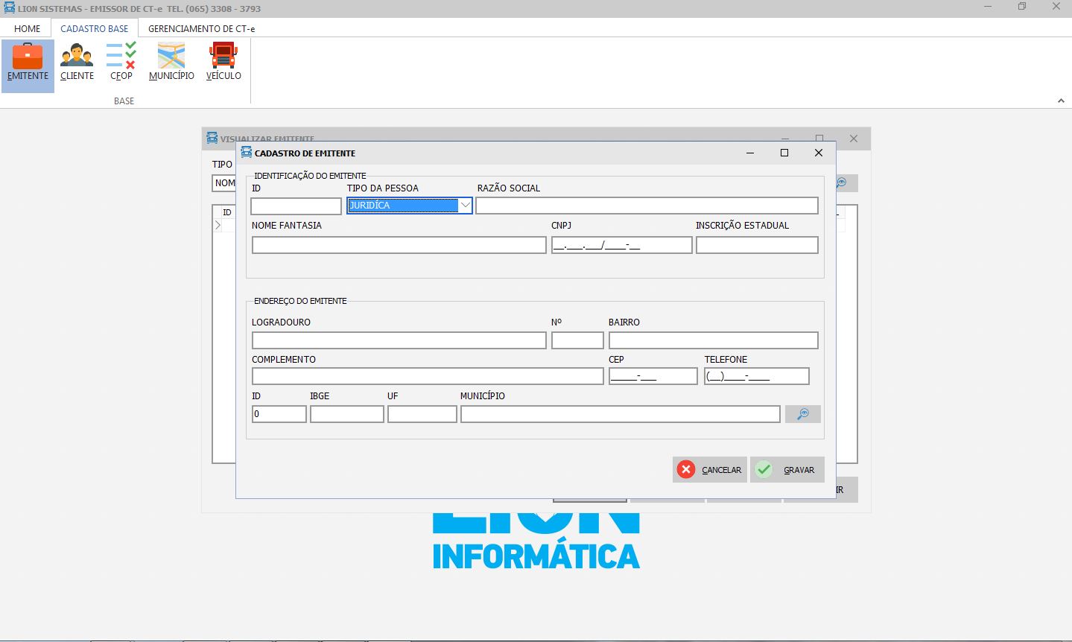Close the Visualizar Emitente window
This screenshot has width=1072, height=642.
[x=854, y=139]
